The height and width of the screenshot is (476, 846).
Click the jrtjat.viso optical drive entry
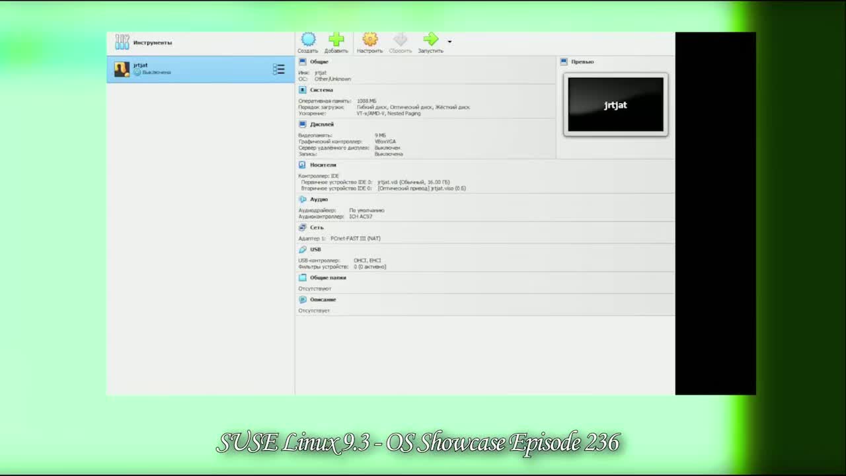click(422, 188)
